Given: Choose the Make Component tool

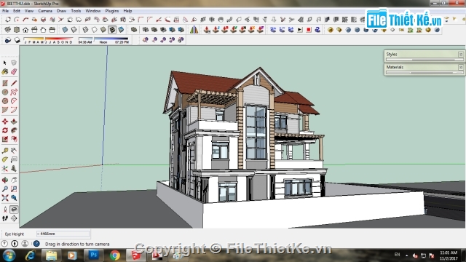Looking at the screenshot, I should [14, 63].
